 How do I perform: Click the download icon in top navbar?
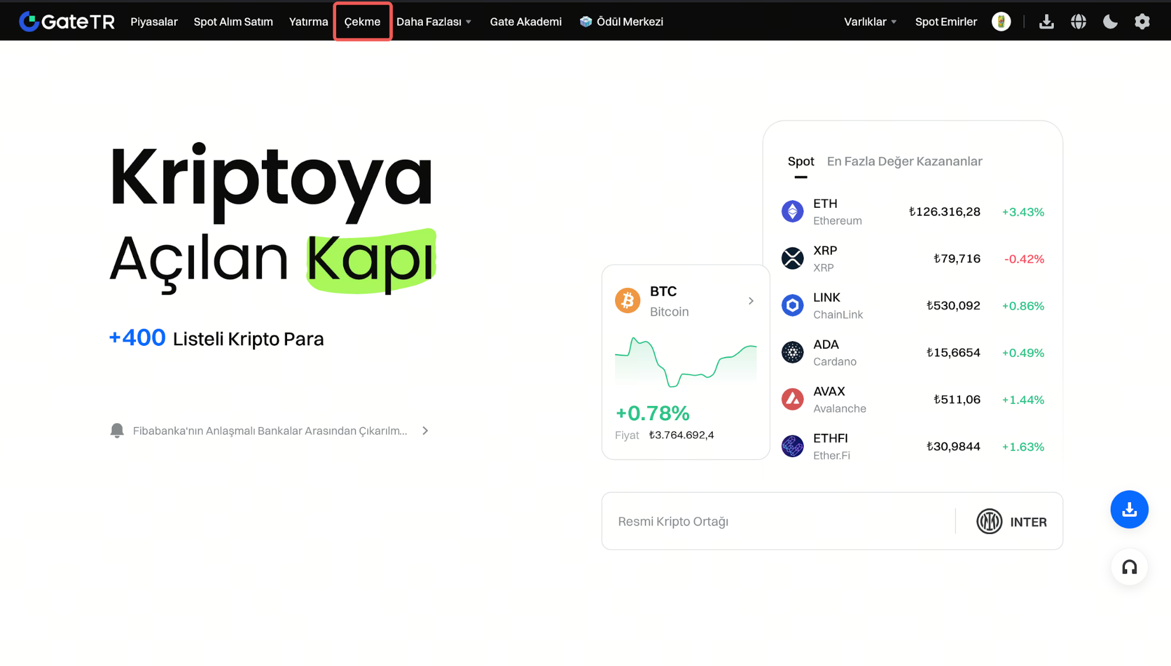coord(1046,22)
